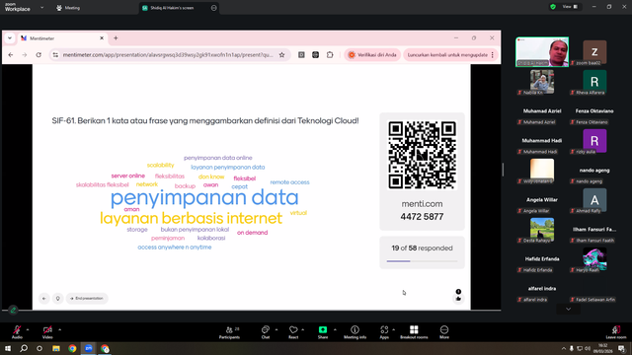
Task: Open the React menu icon
Action: click(x=293, y=329)
